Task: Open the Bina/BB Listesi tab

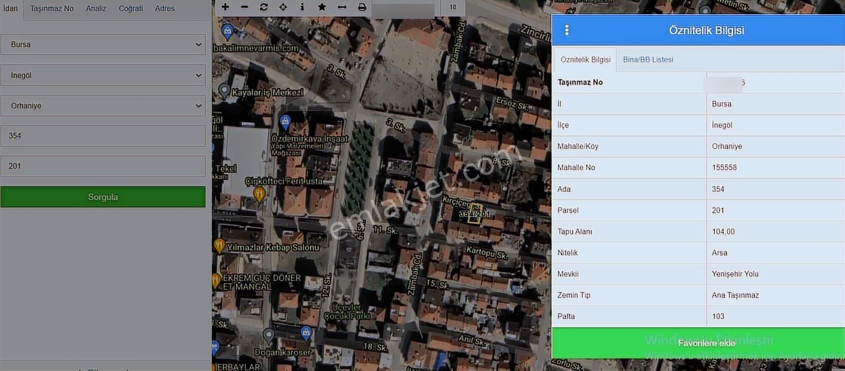Action: click(648, 60)
